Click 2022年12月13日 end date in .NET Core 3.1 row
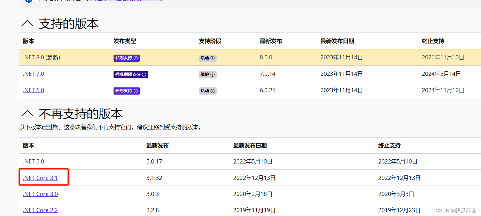The width and height of the screenshot is (481, 216). [x=399, y=178]
